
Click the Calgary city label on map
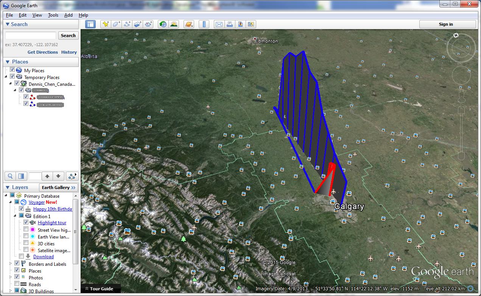click(x=349, y=206)
